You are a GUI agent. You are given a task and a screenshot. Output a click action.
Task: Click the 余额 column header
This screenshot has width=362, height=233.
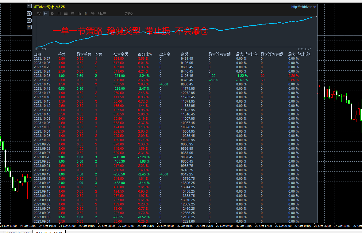pyautogui.click(x=184, y=54)
